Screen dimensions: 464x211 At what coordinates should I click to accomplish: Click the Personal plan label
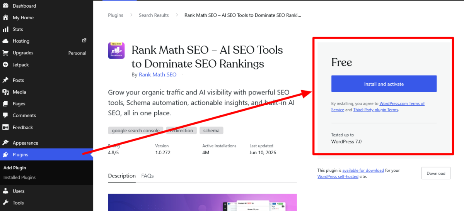click(x=77, y=53)
